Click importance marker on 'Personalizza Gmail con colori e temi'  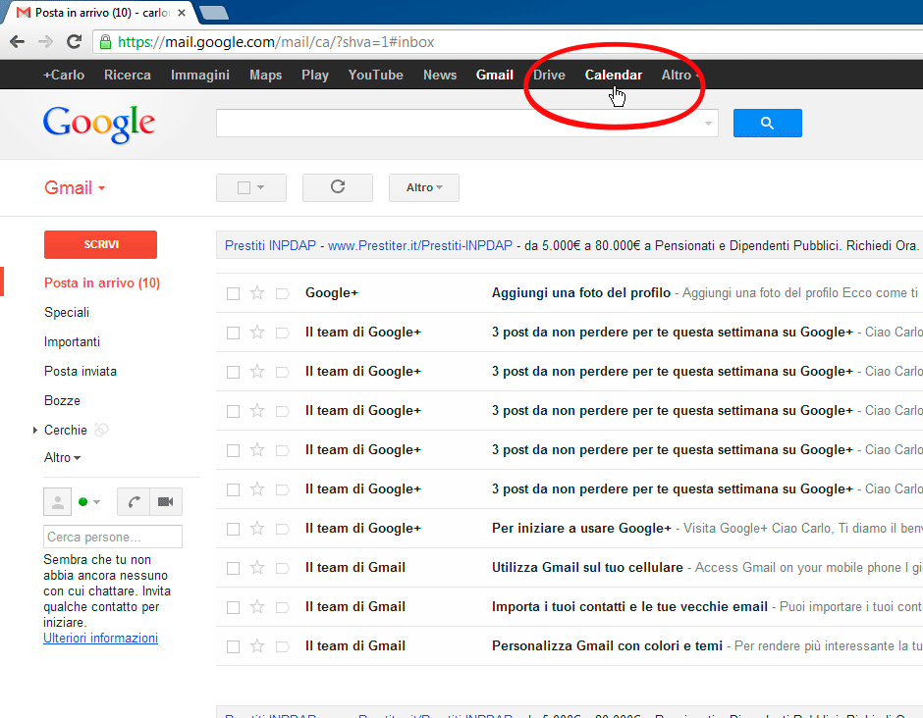coord(283,646)
